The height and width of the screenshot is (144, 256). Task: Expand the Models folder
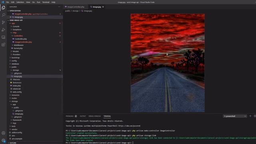pos(16,52)
